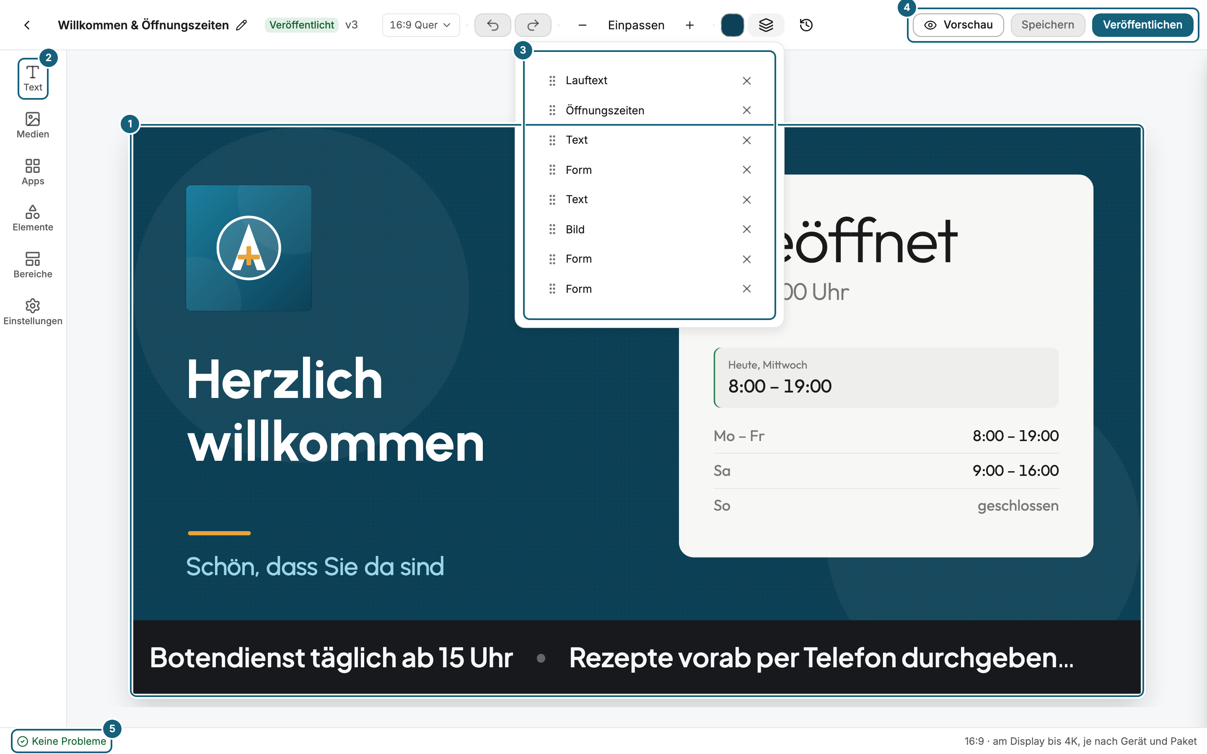
Task: Zoom in with the plus button
Action: click(x=690, y=25)
